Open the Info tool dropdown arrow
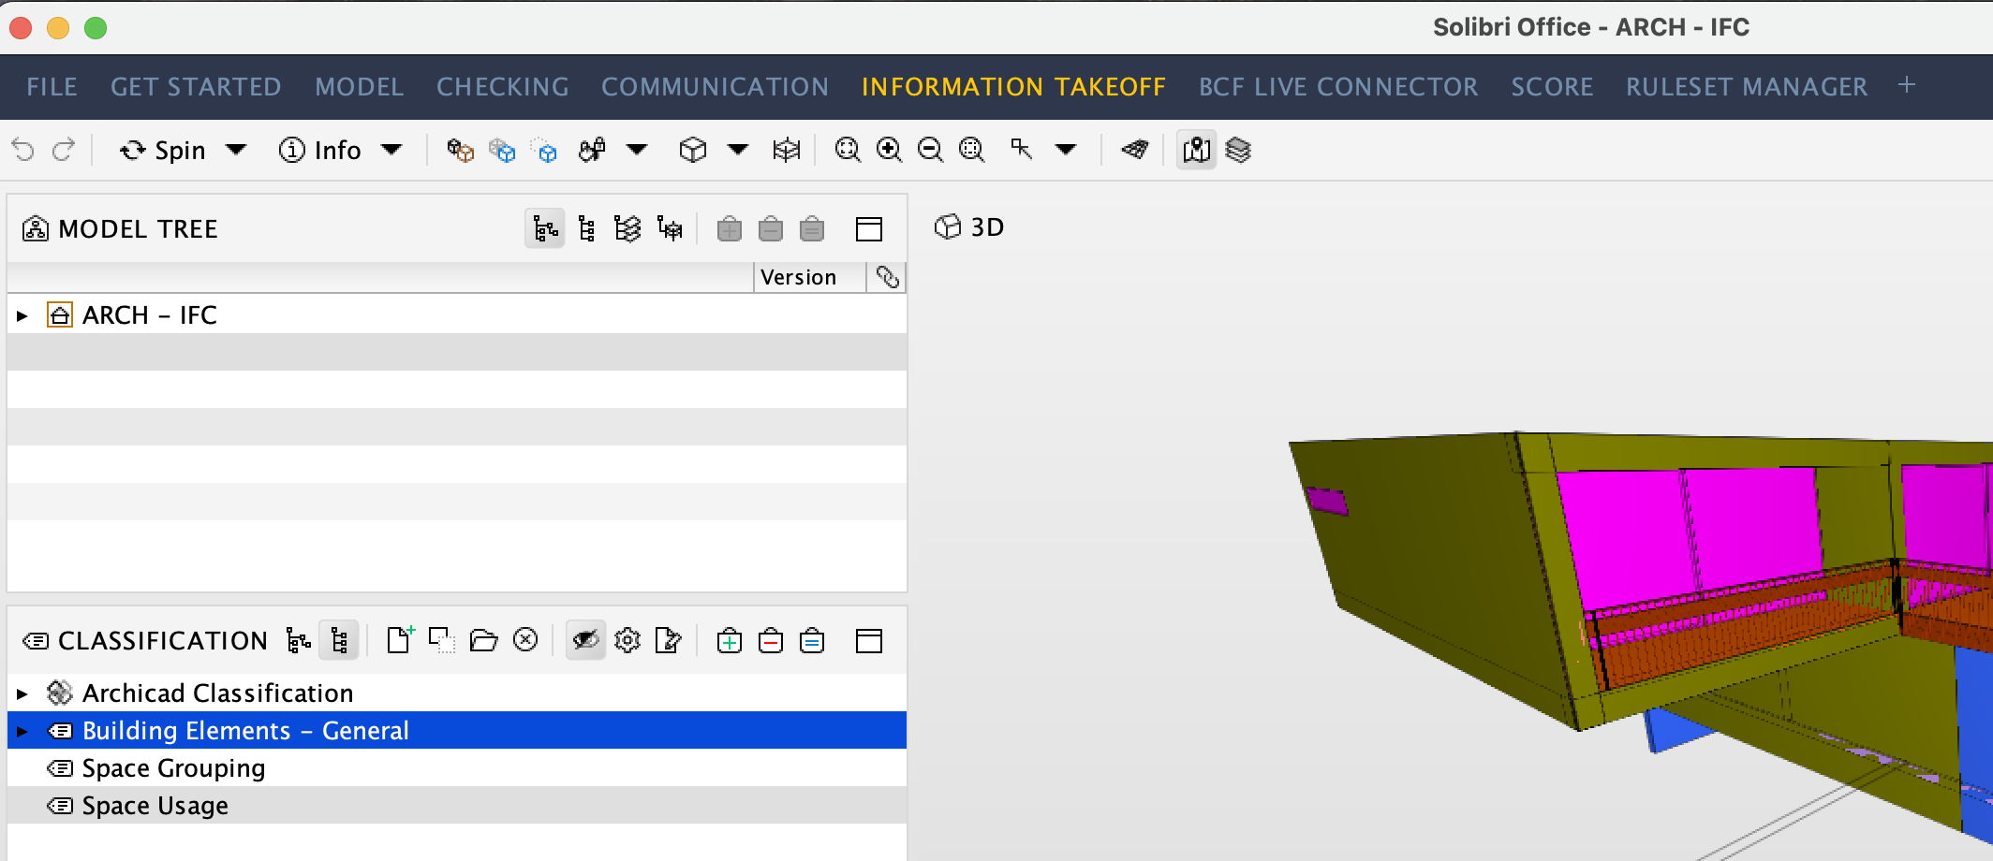The image size is (1993, 861). click(392, 150)
